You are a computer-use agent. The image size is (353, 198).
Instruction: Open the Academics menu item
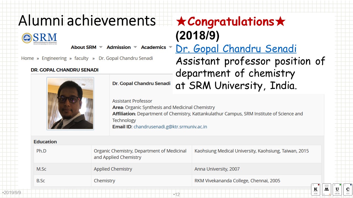point(153,47)
